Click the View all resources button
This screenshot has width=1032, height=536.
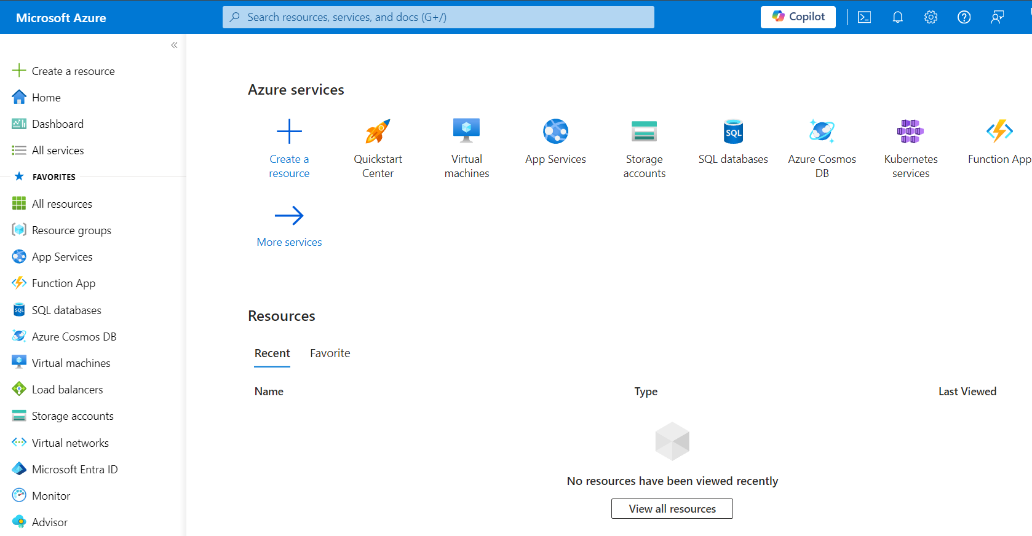pyautogui.click(x=672, y=508)
